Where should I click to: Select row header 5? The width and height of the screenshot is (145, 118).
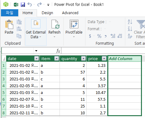4,92
